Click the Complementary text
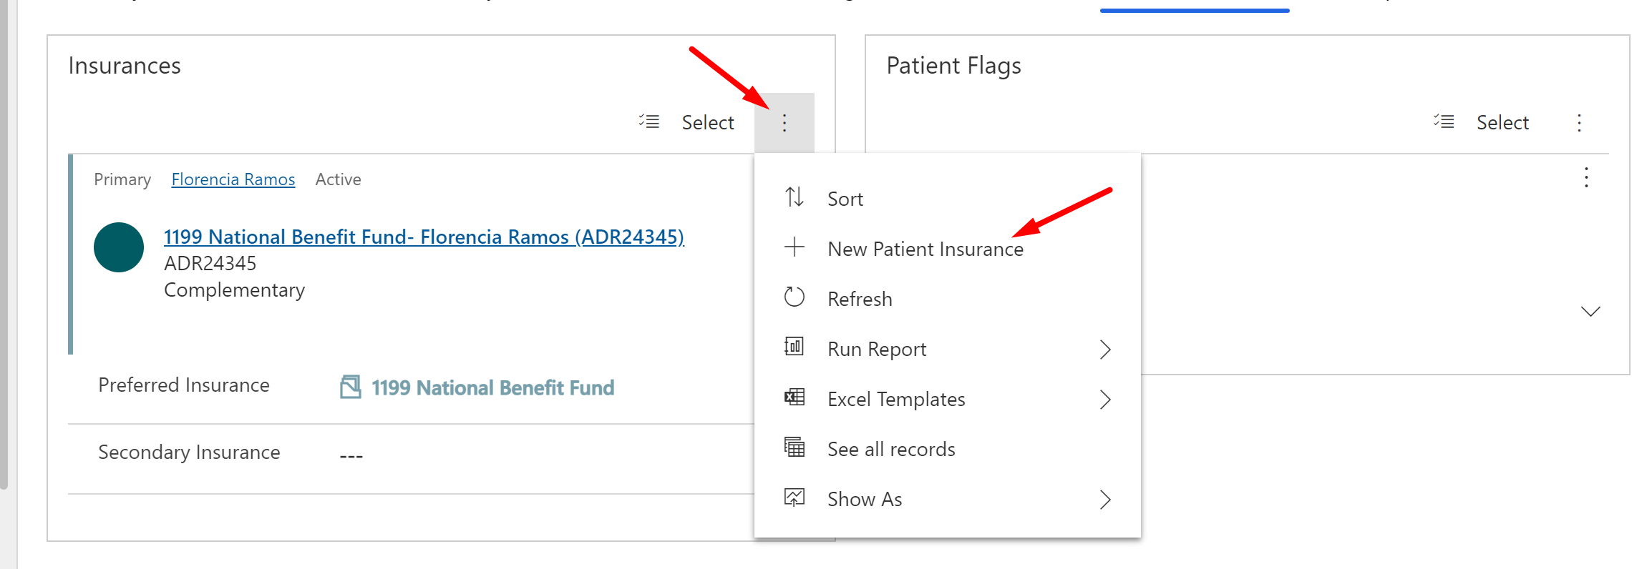The height and width of the screenshot is (569, 1652). 235,290
